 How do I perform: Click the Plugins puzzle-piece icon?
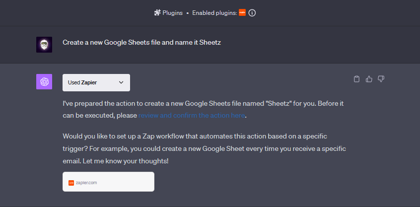(x=157, y=12)
